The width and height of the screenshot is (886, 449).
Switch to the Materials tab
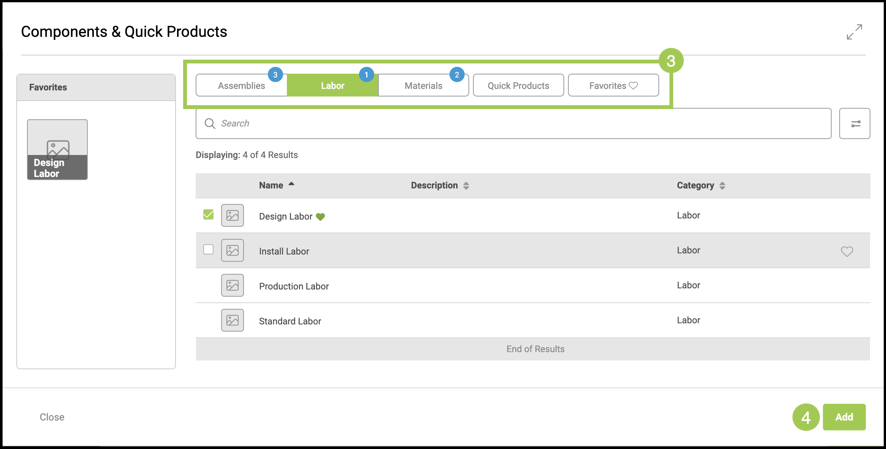tap(423, 85)
